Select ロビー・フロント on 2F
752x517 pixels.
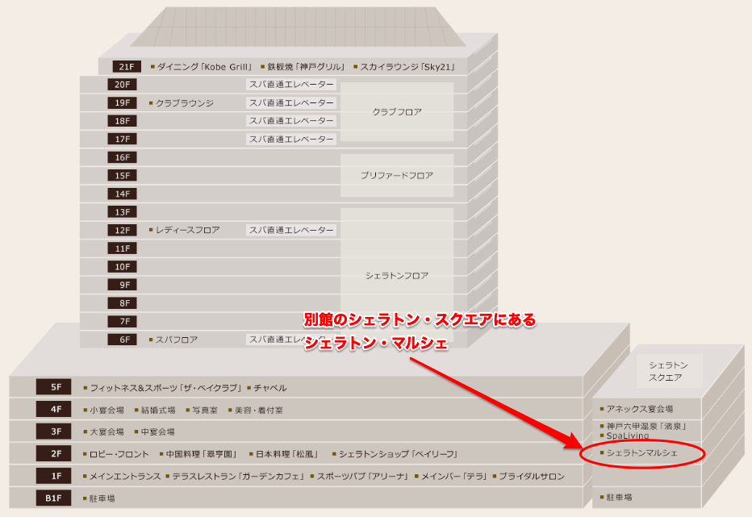coord(119,454)
